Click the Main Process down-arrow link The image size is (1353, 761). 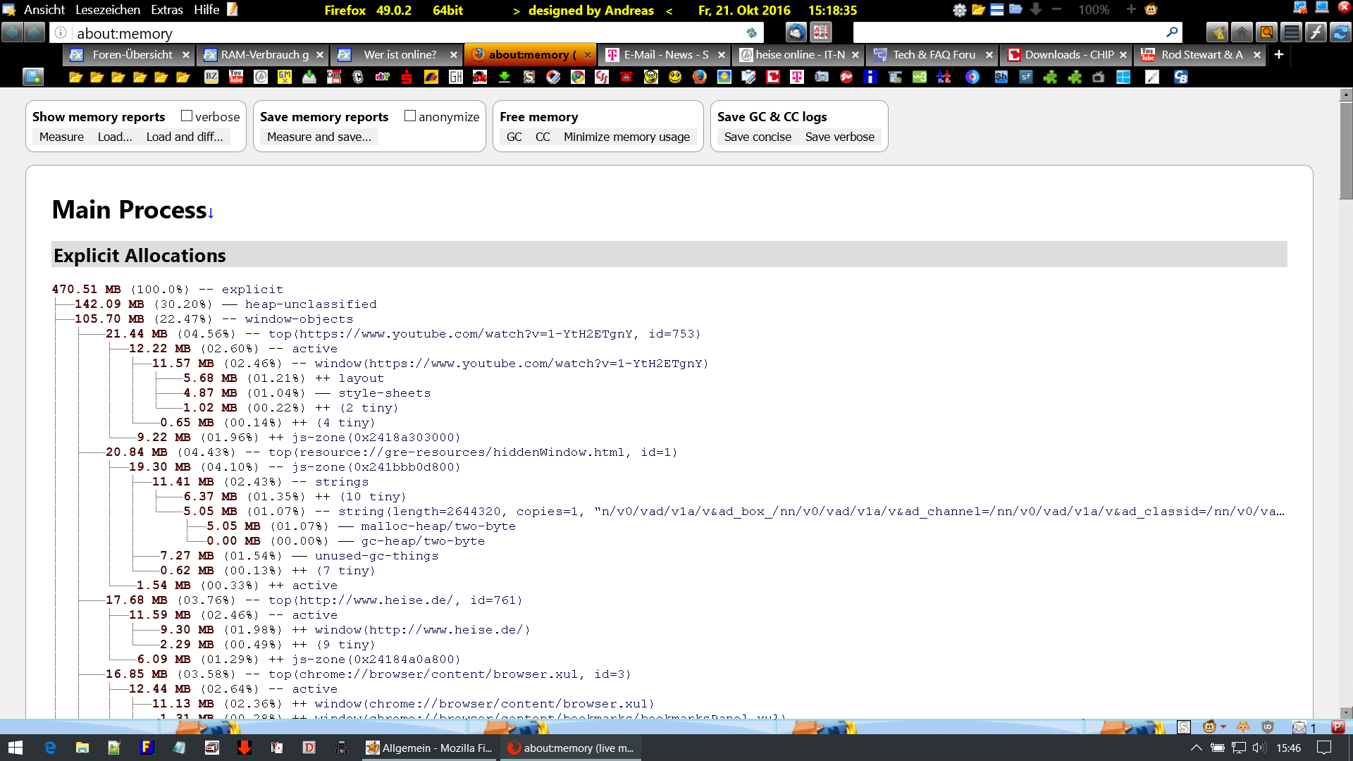[x=211, y=213]
